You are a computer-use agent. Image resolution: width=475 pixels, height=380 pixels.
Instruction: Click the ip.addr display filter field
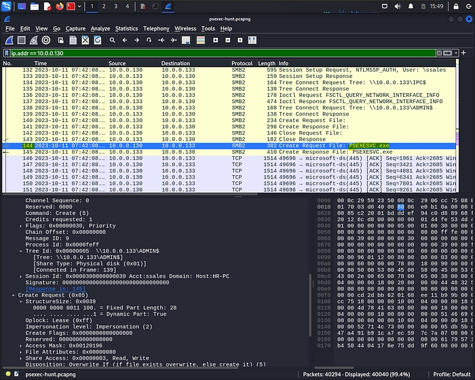[204, 52]
